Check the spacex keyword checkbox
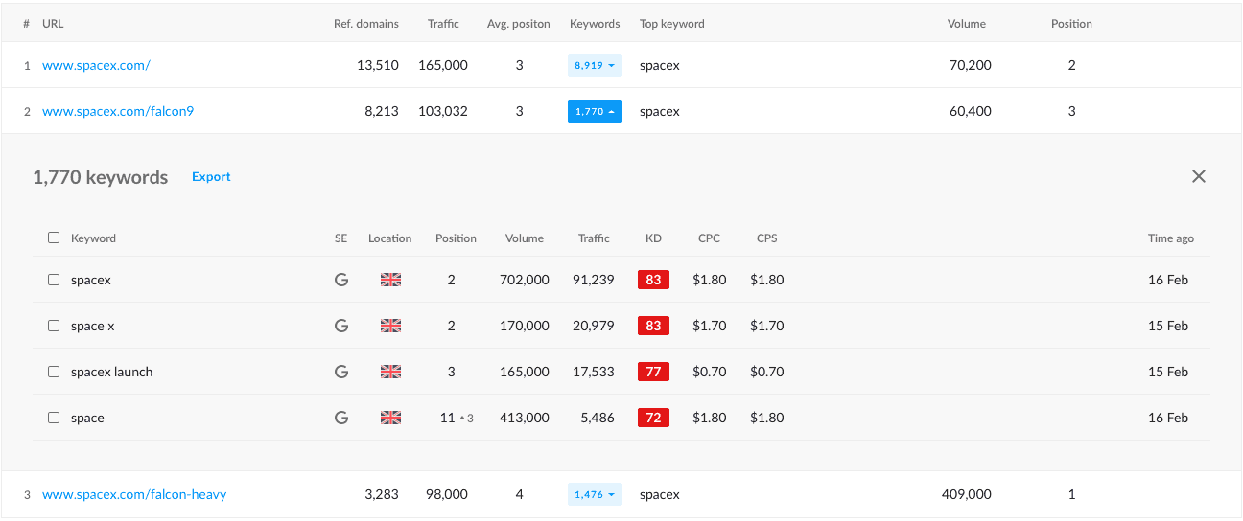The height and width of the screenshot is (521, 1243). pyautogui.click(x=54, y=280)
